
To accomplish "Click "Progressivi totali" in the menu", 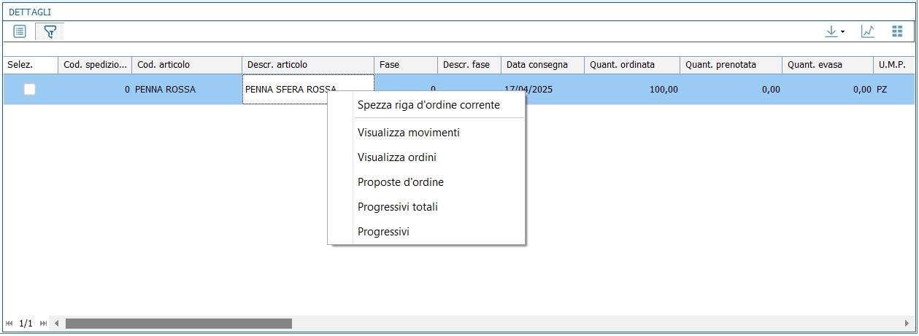I will point(397,207).
